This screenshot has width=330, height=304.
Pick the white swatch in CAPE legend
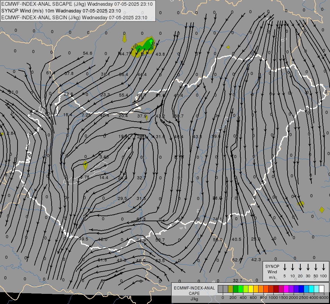pos(322,289)
